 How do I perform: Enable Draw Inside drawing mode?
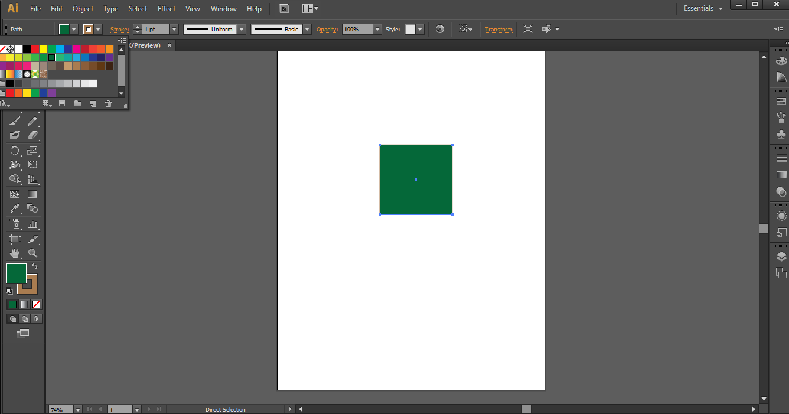point(35,318)
